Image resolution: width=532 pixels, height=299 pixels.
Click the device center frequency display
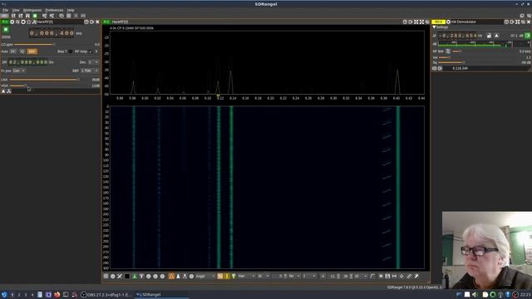pos(52,33)
